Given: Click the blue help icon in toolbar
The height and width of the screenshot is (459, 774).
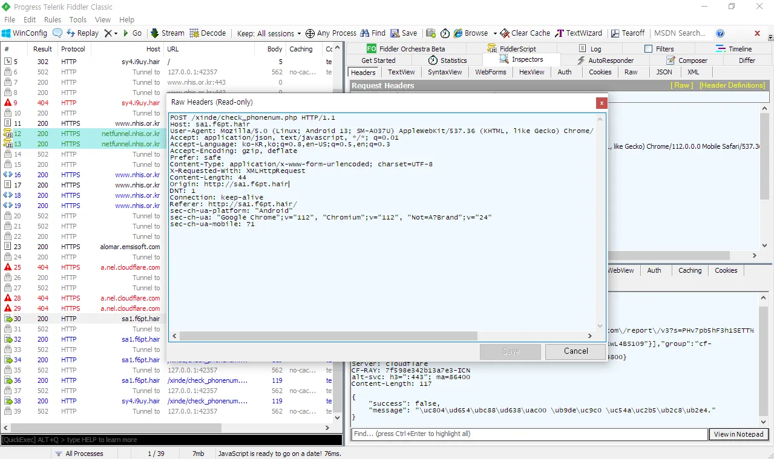Looking at the screenshot, I should [x=720, y=33].
